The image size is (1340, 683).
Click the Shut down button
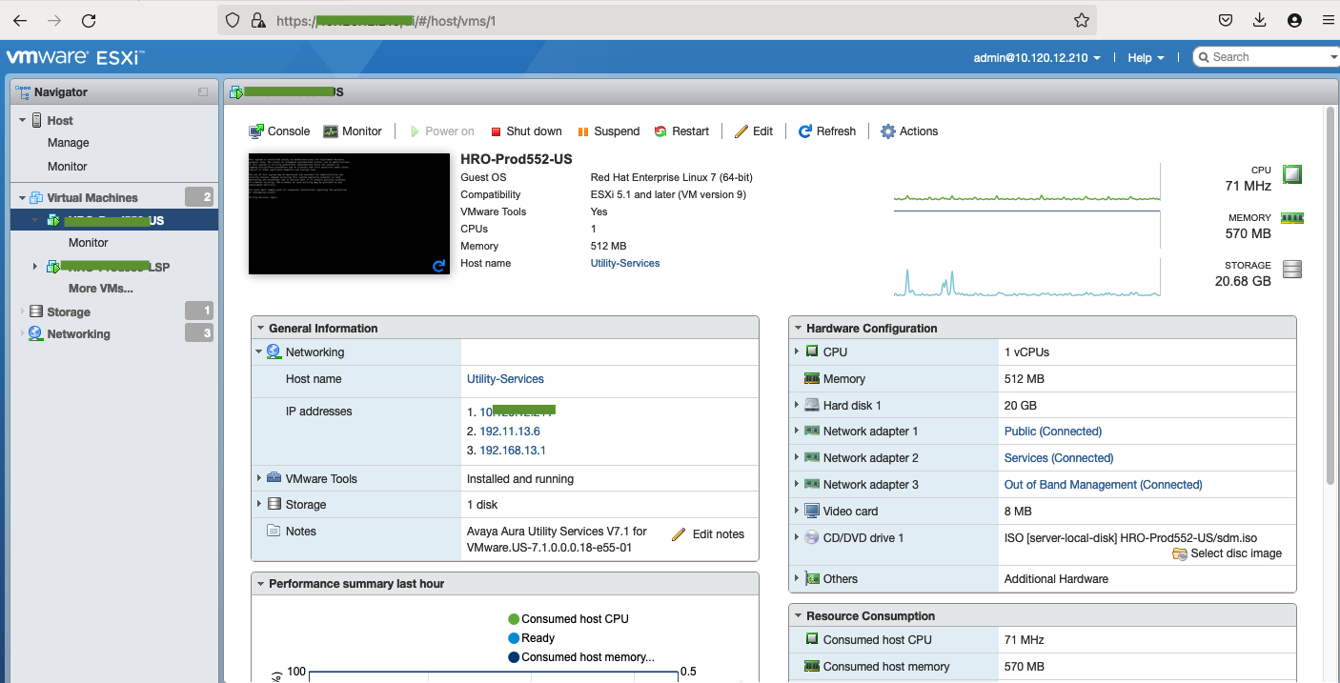[526, 131]
